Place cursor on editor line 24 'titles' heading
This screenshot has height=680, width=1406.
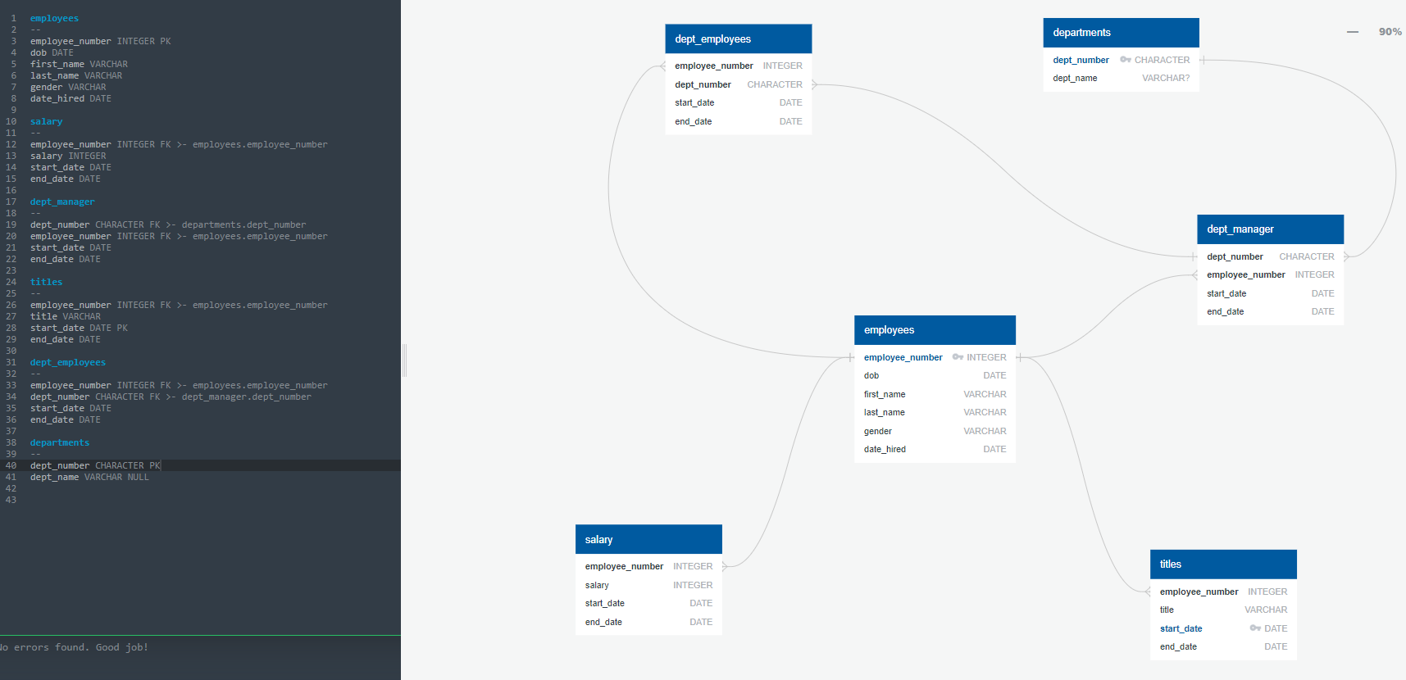pyautogui.click(x=46, y=282)
